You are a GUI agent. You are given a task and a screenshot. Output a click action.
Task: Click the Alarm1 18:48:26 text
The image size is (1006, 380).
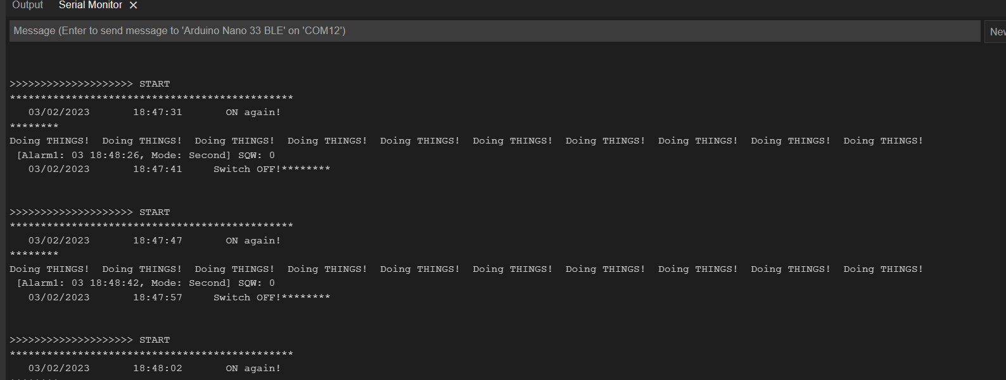(80, 156)
